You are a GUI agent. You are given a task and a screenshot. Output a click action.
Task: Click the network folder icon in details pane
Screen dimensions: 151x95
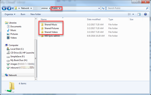click(10, 87)
